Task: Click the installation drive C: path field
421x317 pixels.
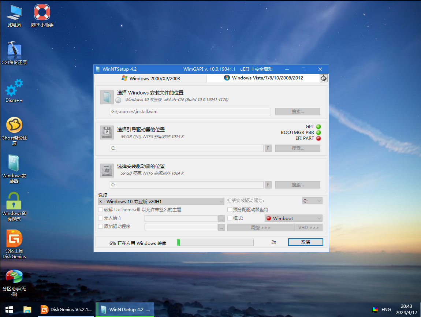Action: (186, 184)
